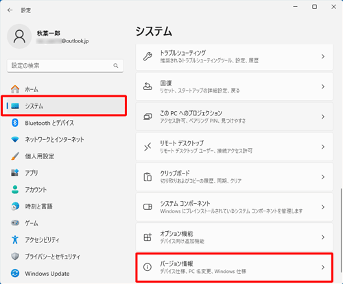Click the アプリ apps icon
The width and height of the screenshot is (343, 284).
(15, 173)
